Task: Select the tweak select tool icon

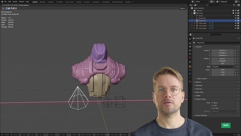Action: [3, 8]
